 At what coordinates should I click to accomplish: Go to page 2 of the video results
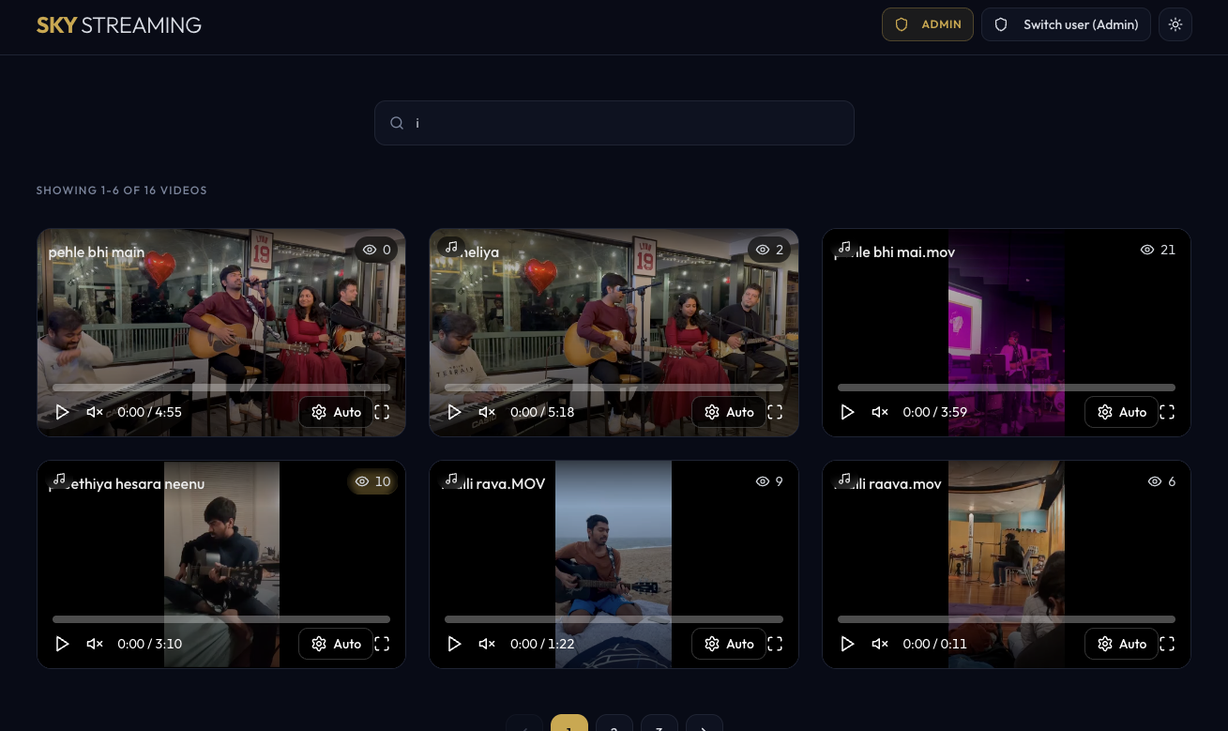pyautogui.click(x=614, y=727)
